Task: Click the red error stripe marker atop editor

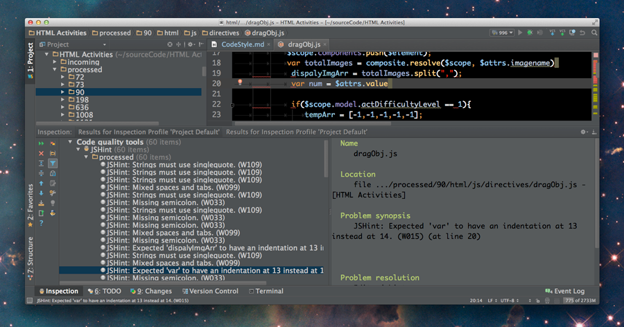Action: pyautogui.click(x=596, y=55)
